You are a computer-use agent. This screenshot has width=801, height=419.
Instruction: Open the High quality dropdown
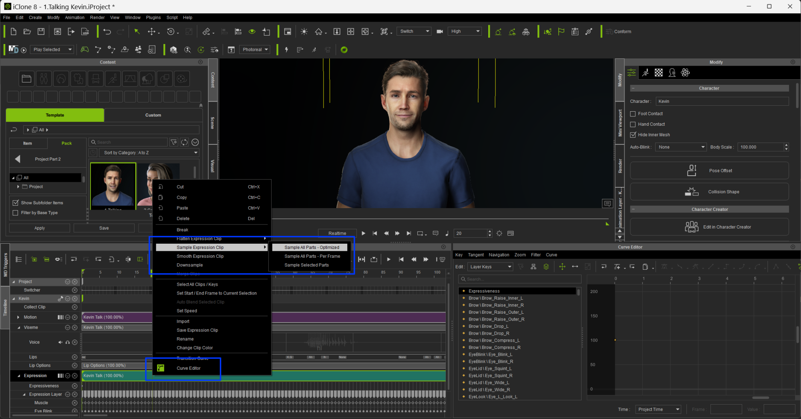[x=465, y=31]
